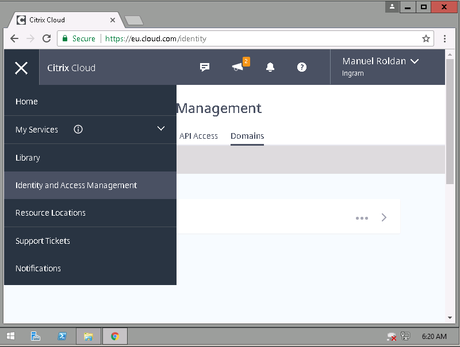
Task: Bookmark this page with the star
Action: [426, 38]
